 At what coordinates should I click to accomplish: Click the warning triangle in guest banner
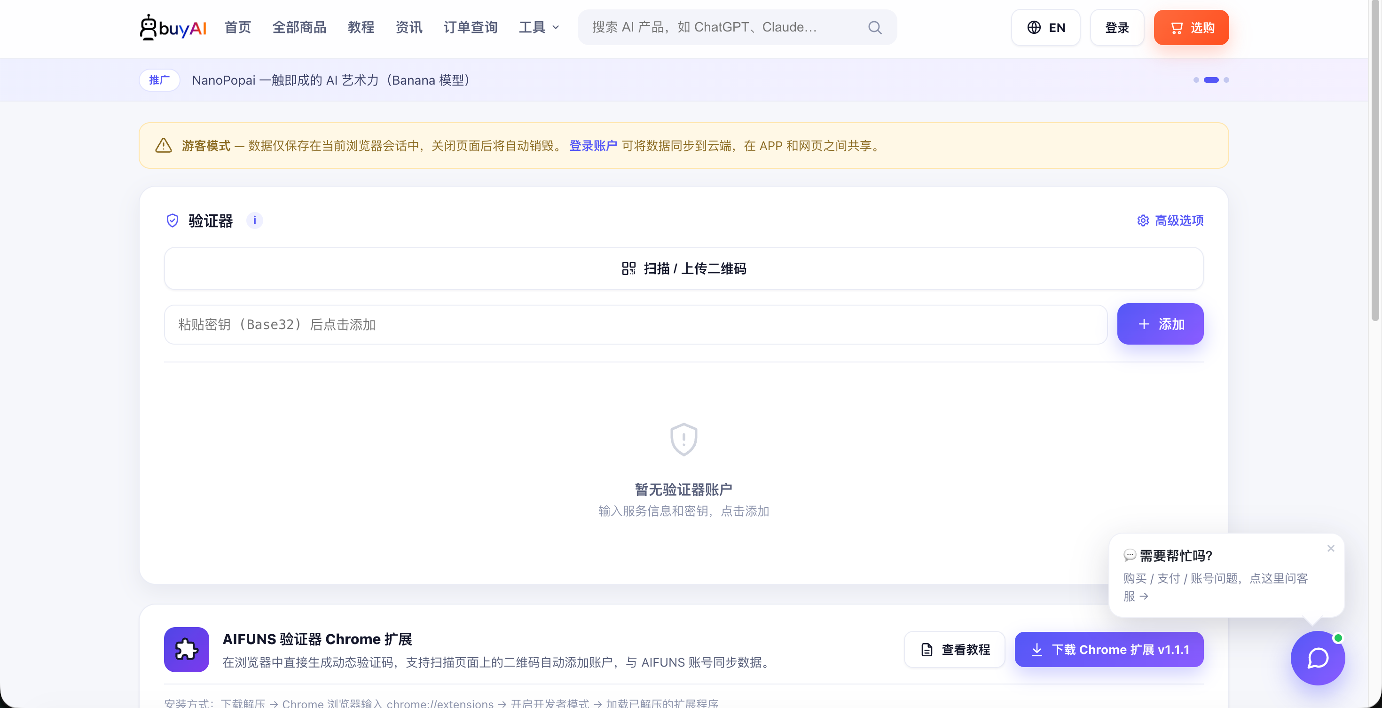(164, 145)
